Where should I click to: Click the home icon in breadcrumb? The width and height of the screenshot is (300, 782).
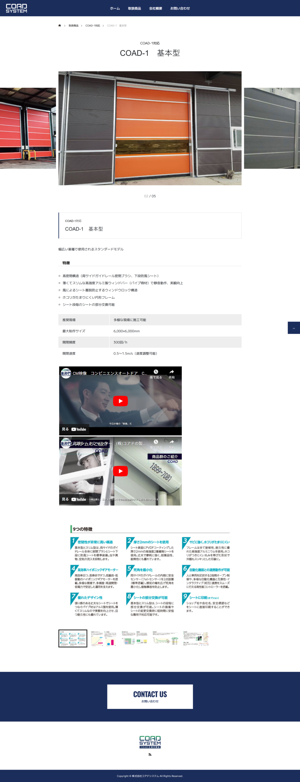click(60, 26)
